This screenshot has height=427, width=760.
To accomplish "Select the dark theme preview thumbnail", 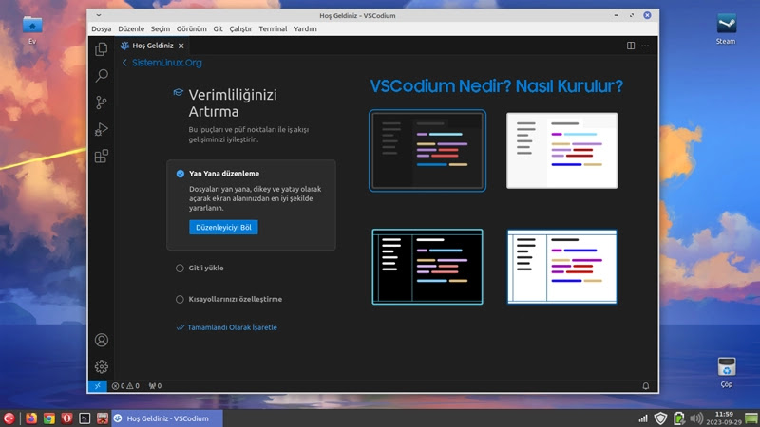I will pyautogui.click(x=427, y=151).
